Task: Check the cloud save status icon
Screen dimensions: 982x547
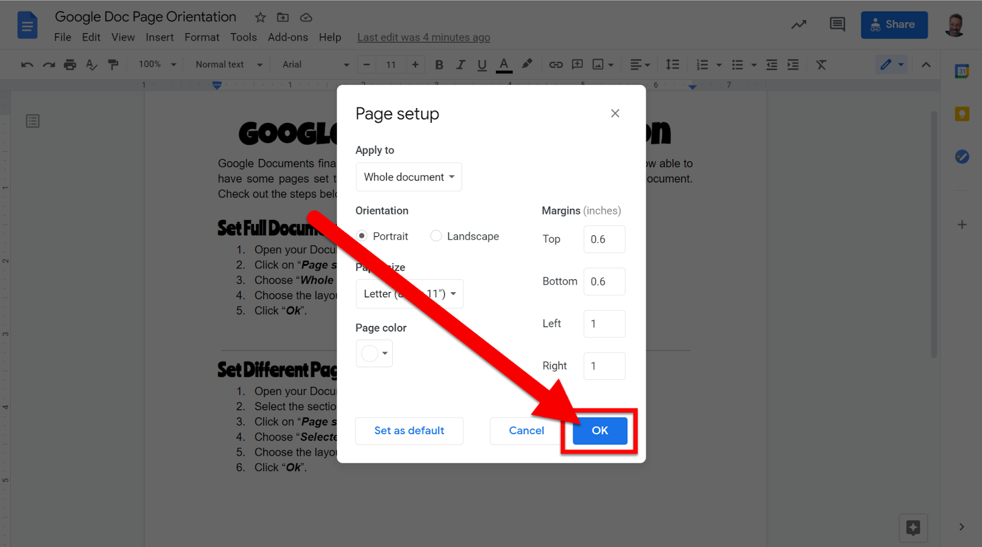Action: (x=306, y=17)
